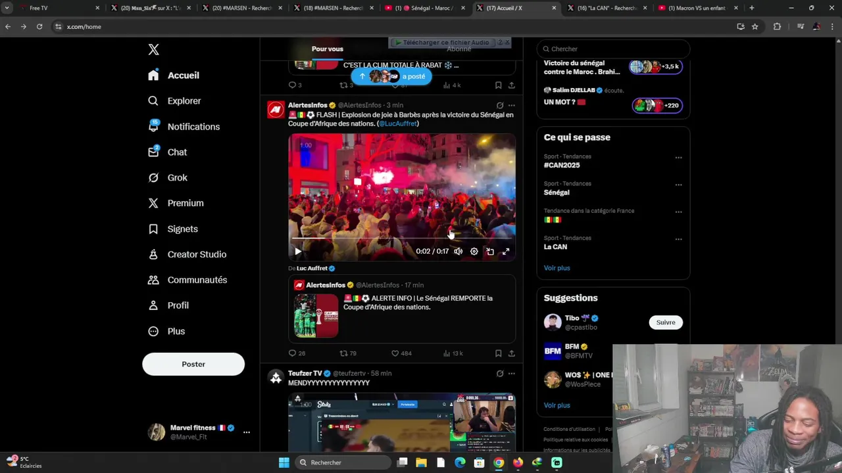842x473 pixels.
Task: Open more options on Teufzer TV post
Action: (x=511, y=373)
